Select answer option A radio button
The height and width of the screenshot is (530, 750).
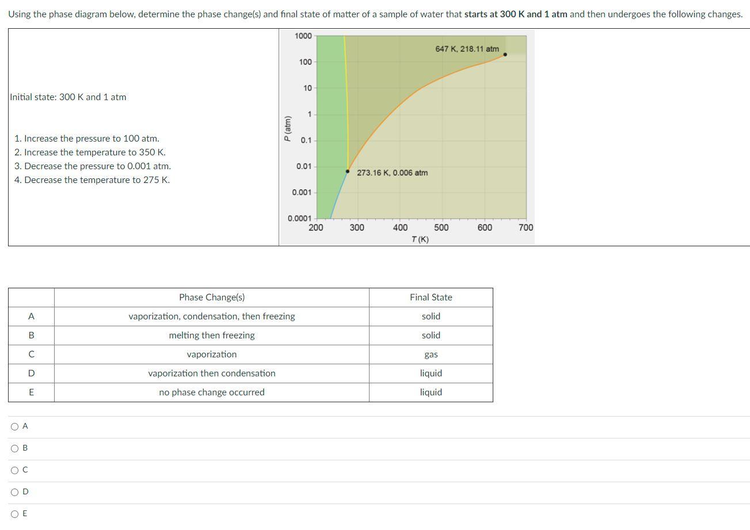pyautogui.click(x=14, y=426)
